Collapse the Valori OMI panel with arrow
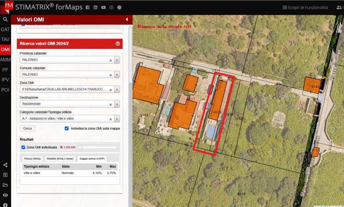The height and width of the screenshot is (207, 344). 126,19
